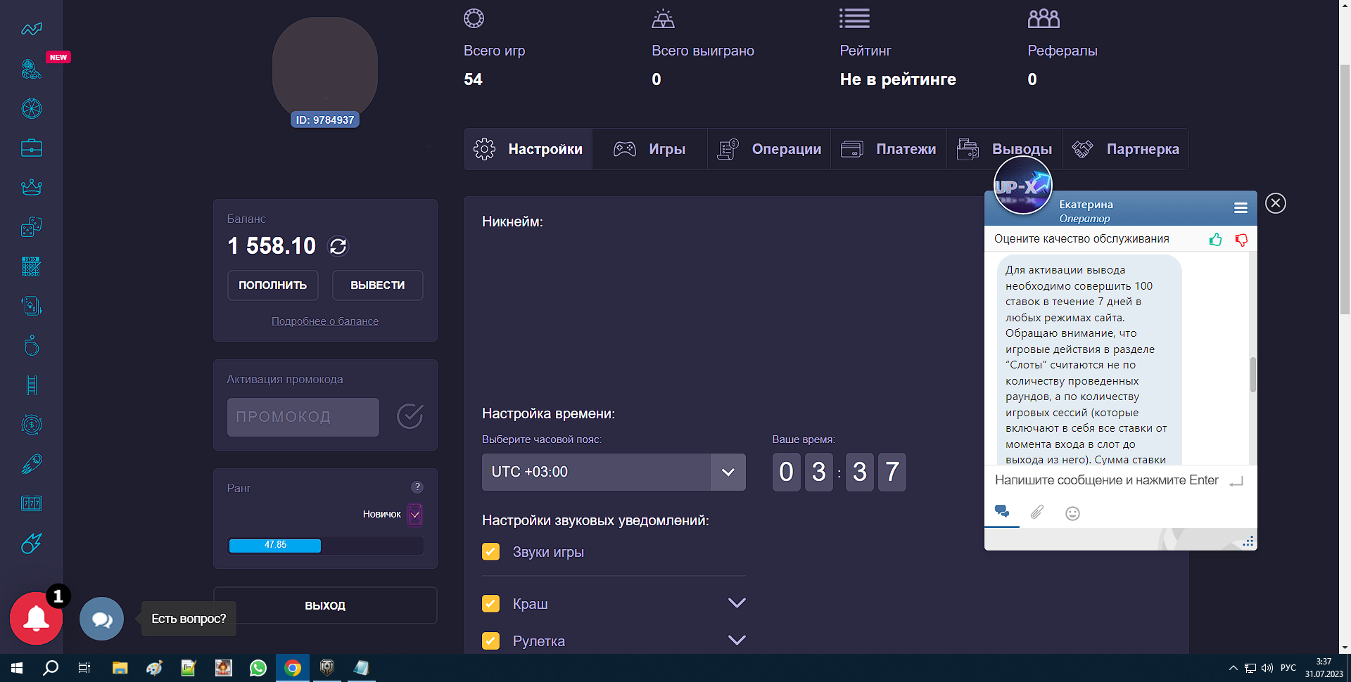Open the Подробнее о балансе link
This screenshot has height=682, width=1351.
pos(325,321)
